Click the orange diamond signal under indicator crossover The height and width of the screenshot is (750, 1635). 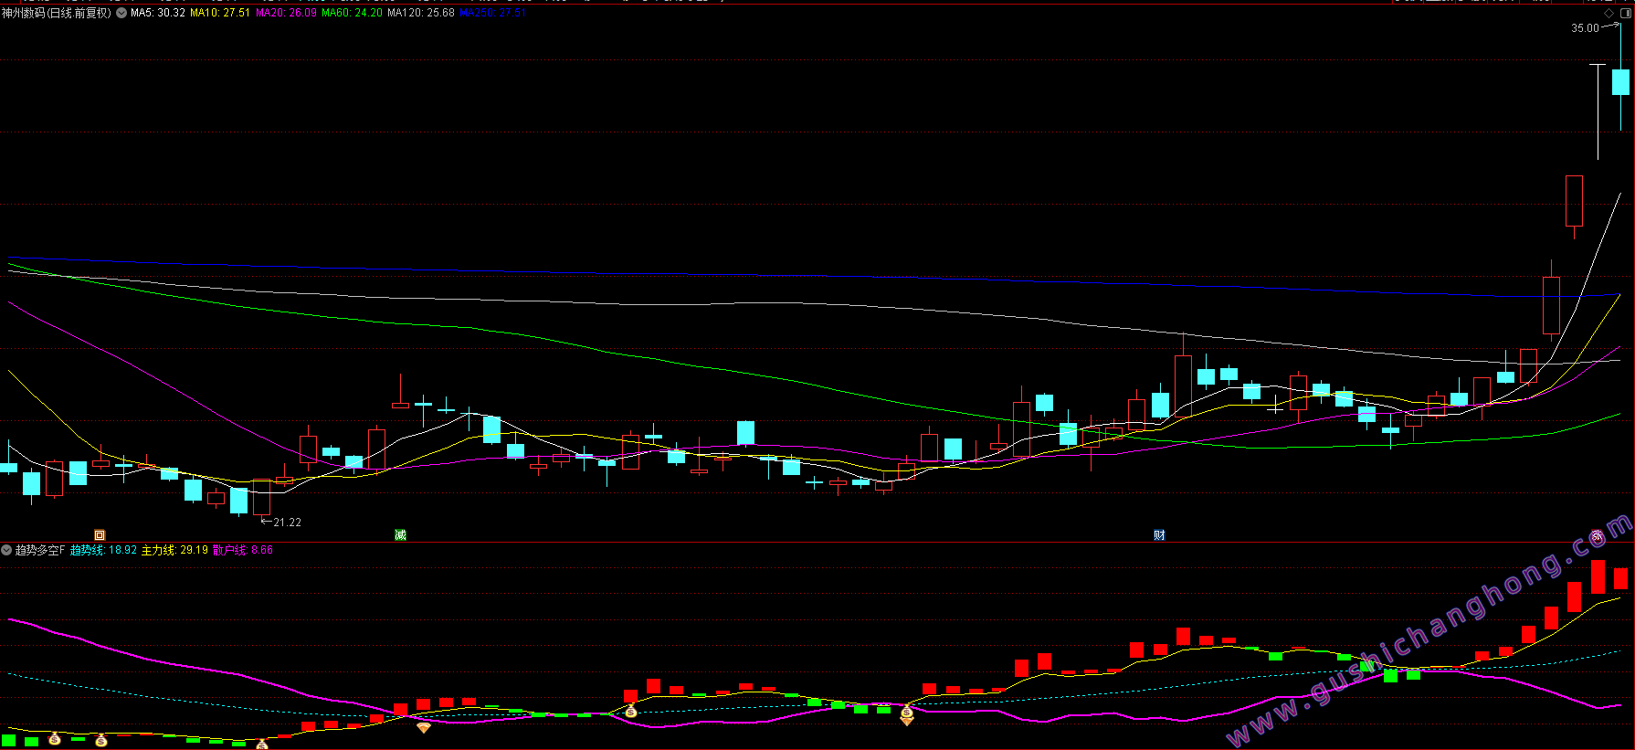pyautogui.click(x=424, y=727)
